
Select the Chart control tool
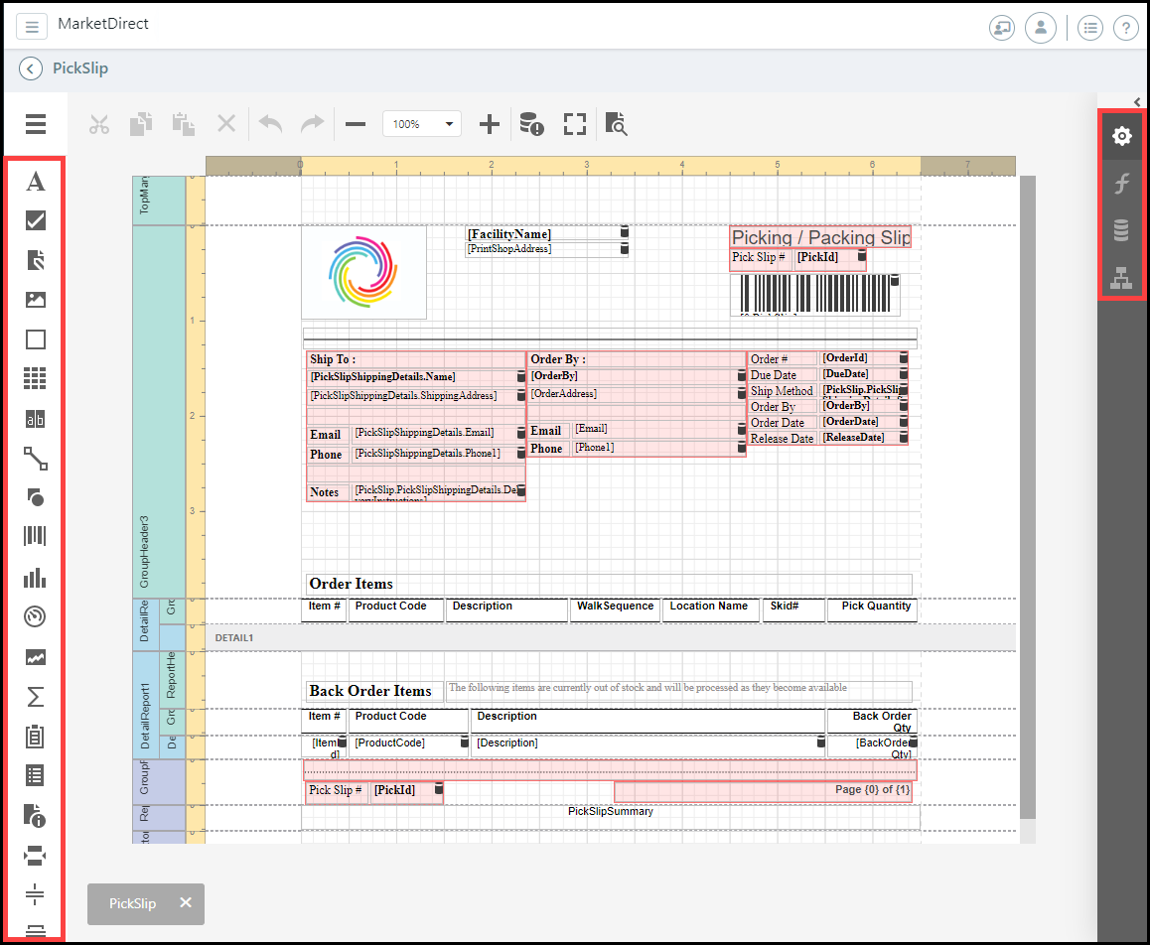click(x=36, y=578)
